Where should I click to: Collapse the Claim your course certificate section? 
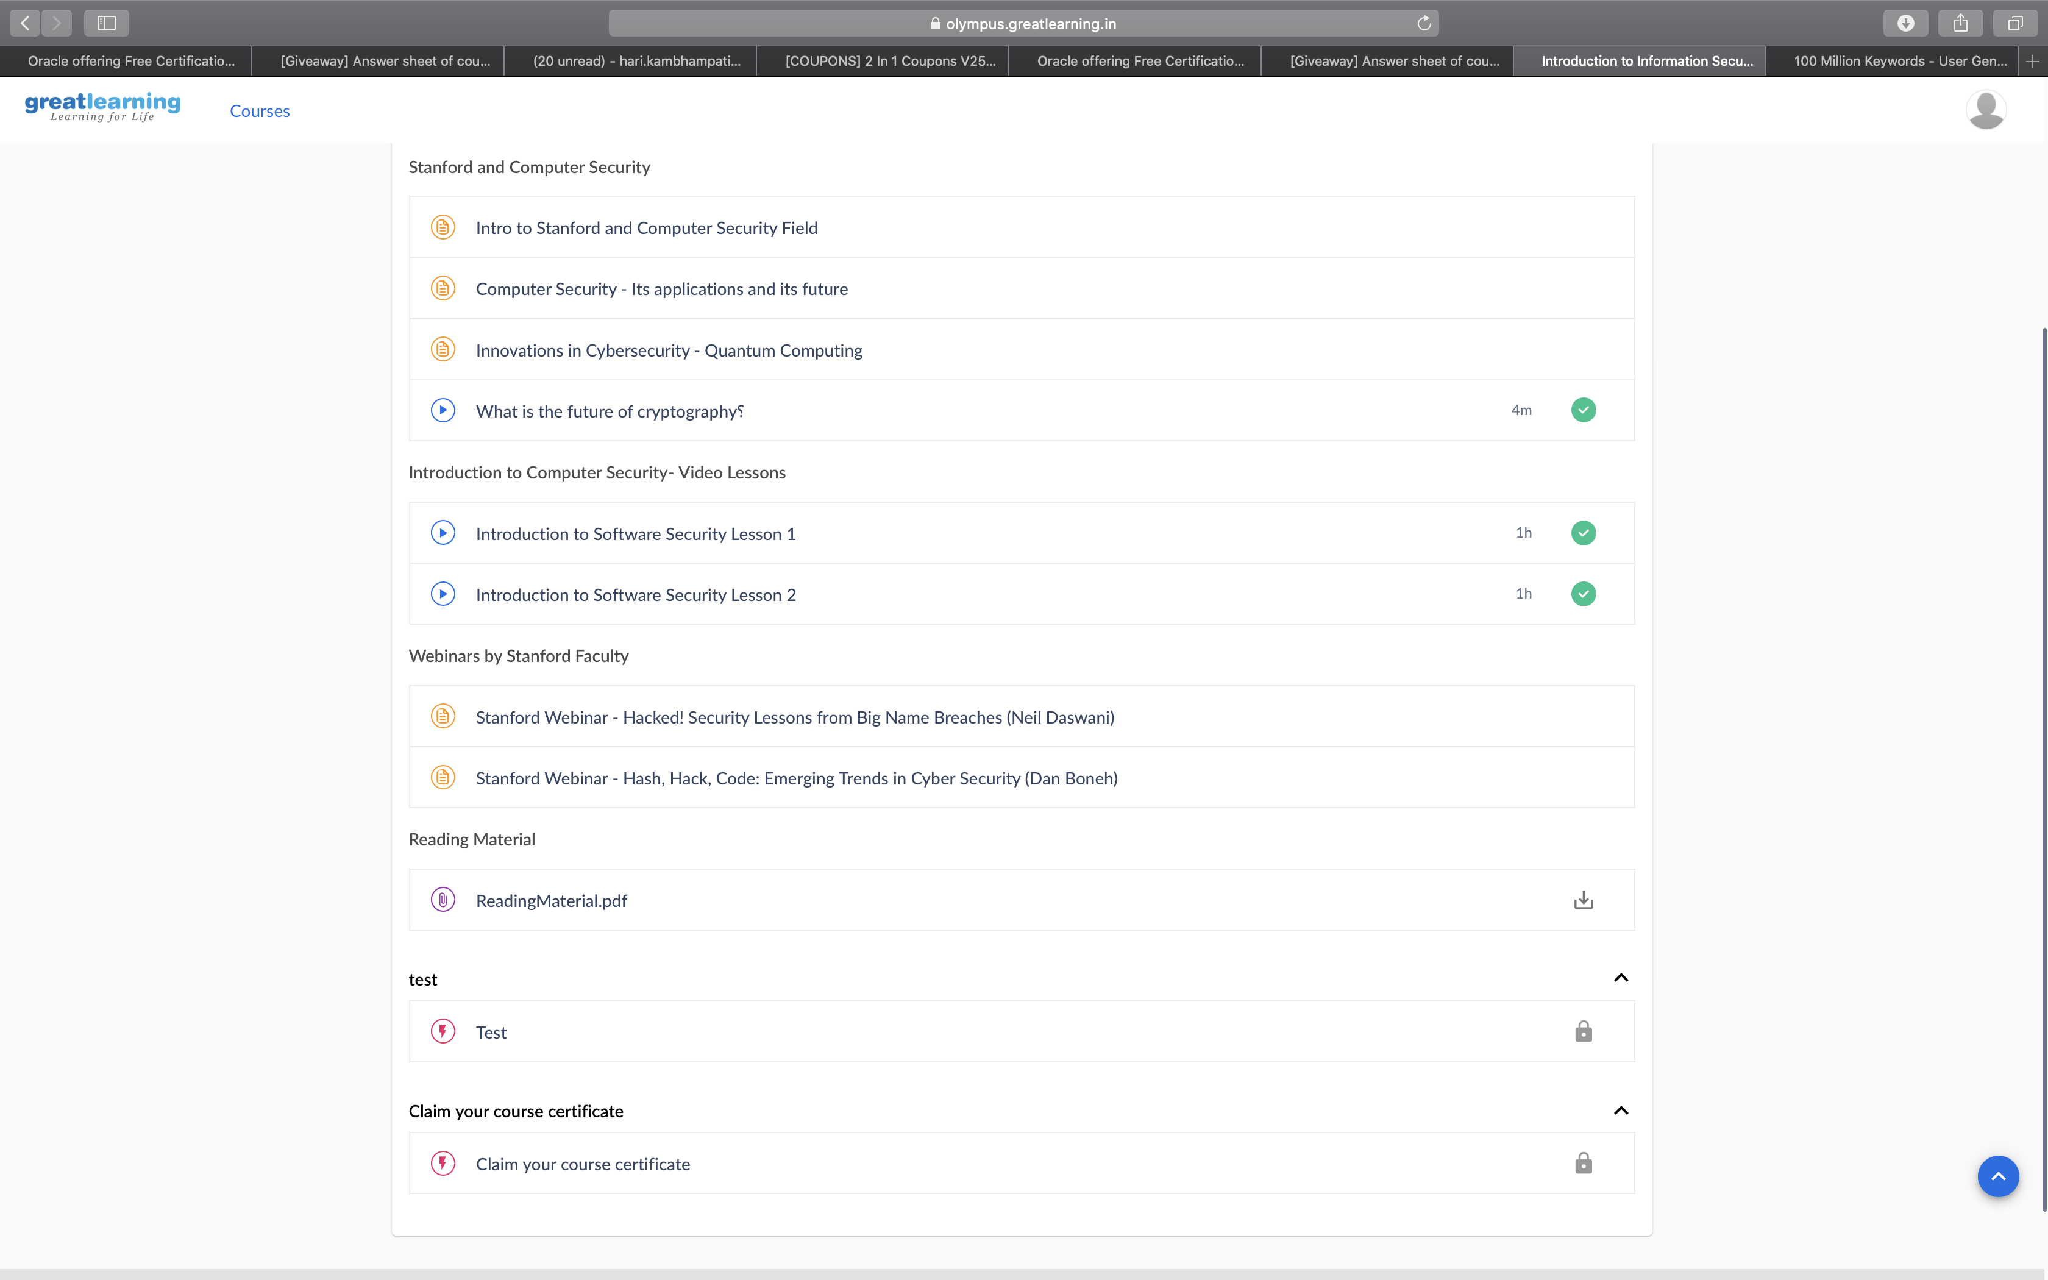(1621, 1110)
